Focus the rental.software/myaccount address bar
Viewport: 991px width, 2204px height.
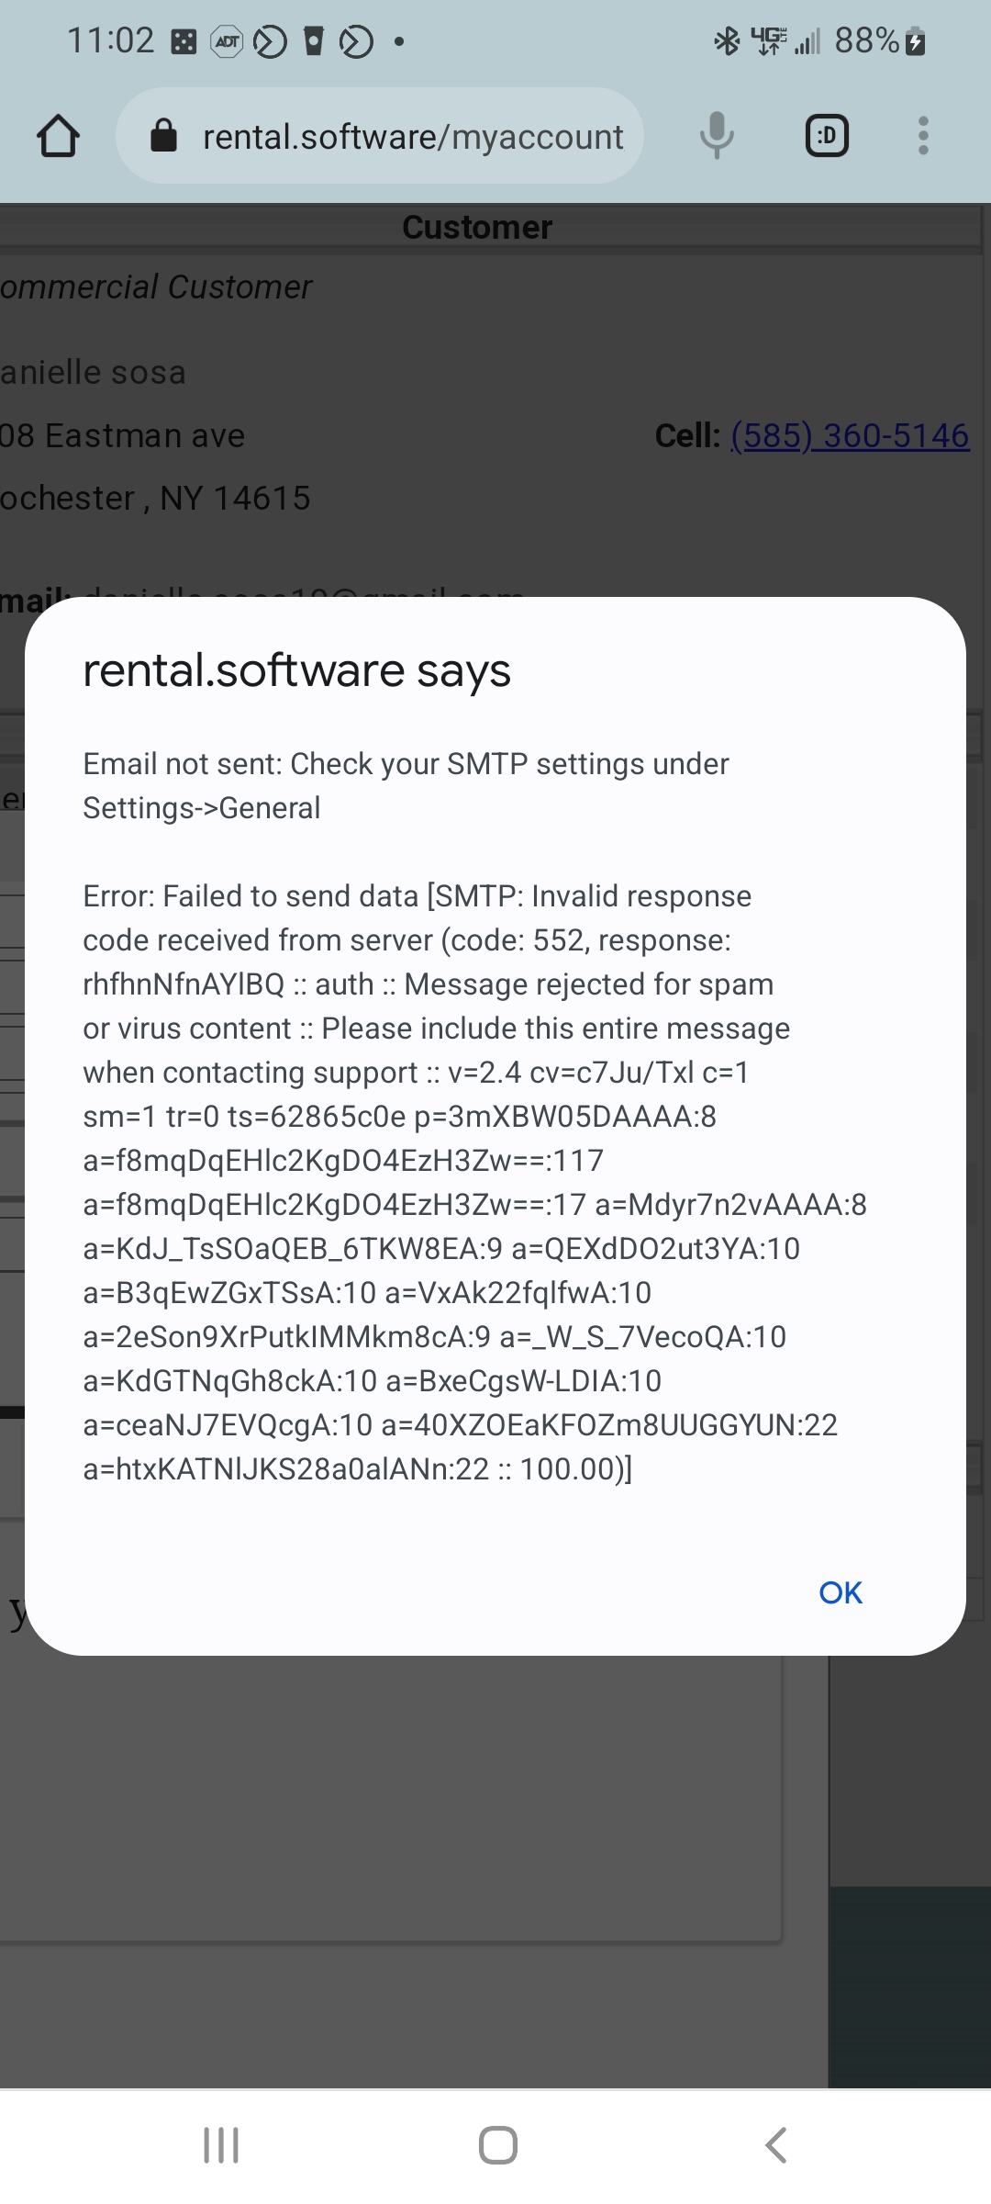click(x=413, y=137)
